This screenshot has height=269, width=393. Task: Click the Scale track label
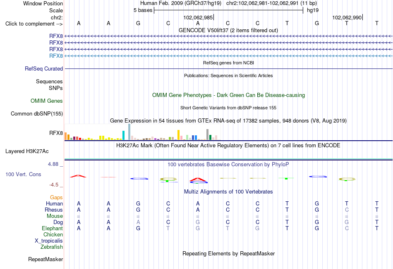(56, 10)
